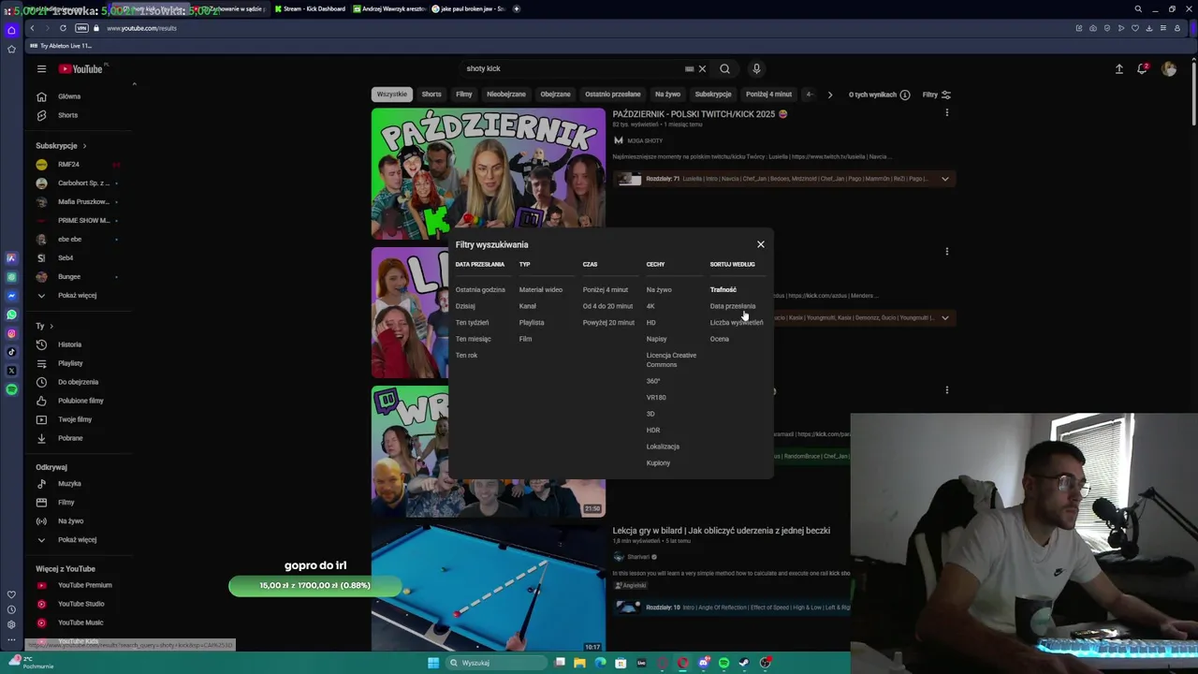Filter type by Kanał
The image size is (1198, 674).
(528, 306)
